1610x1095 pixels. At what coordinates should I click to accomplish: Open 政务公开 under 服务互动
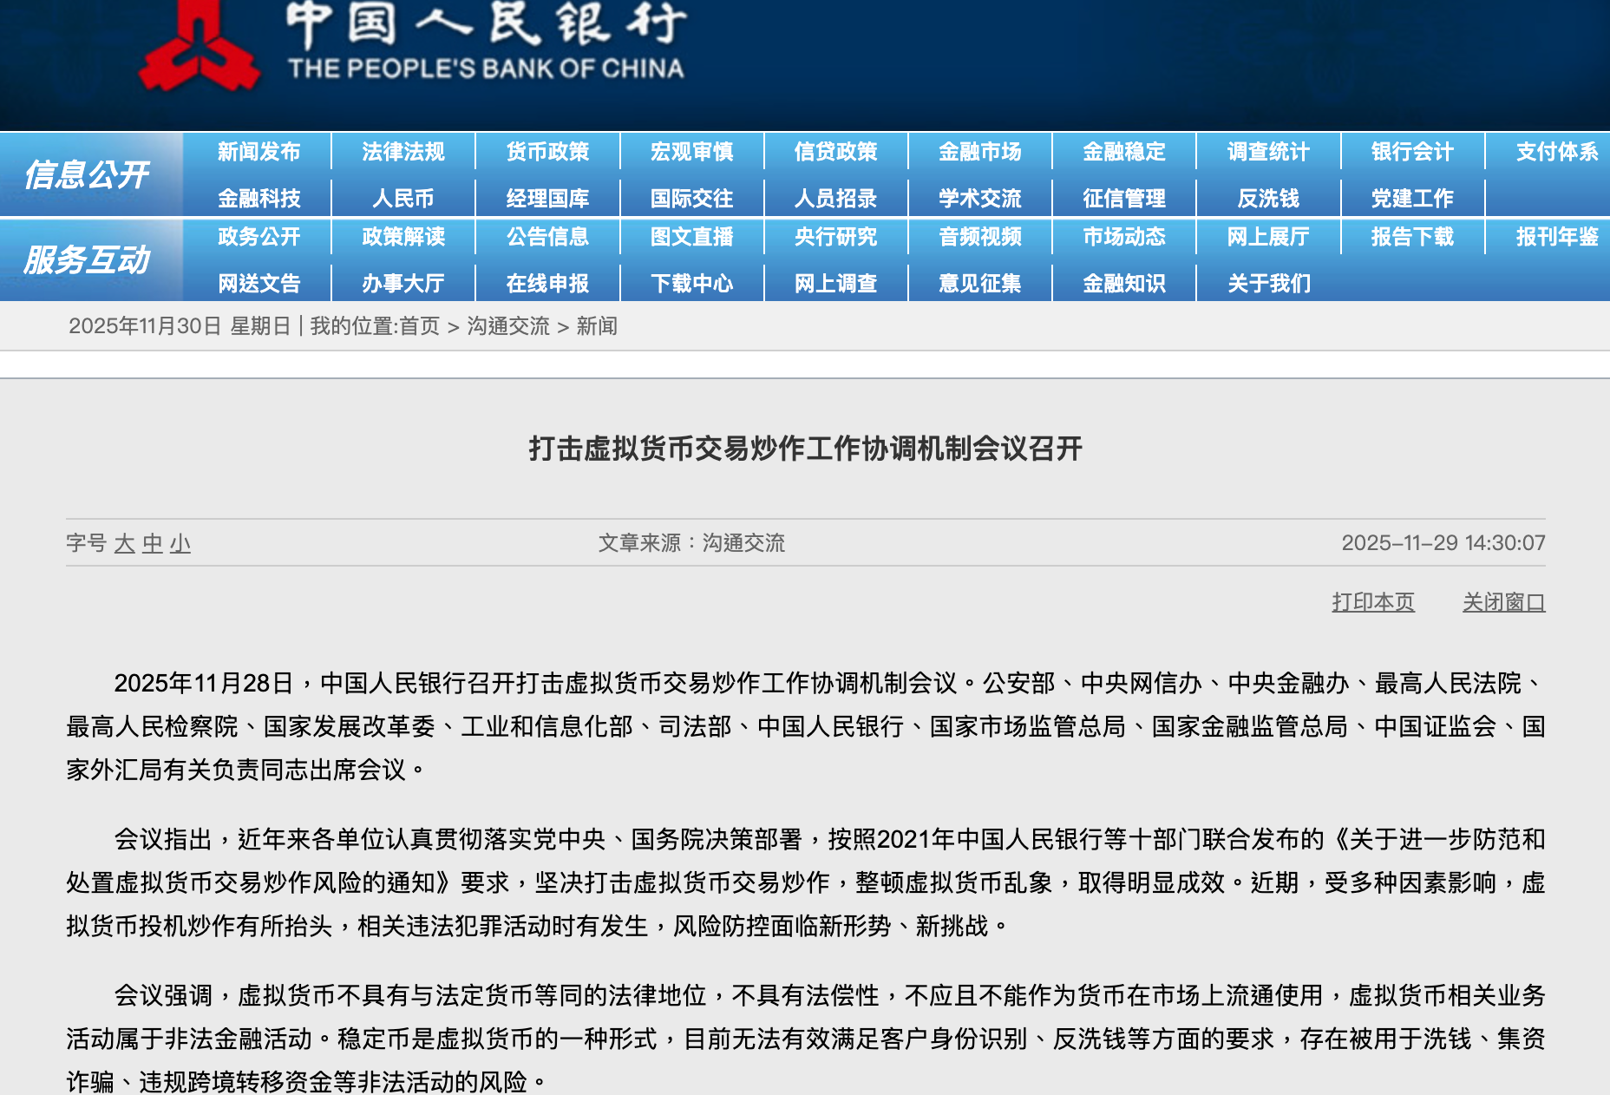click(259, 237)
